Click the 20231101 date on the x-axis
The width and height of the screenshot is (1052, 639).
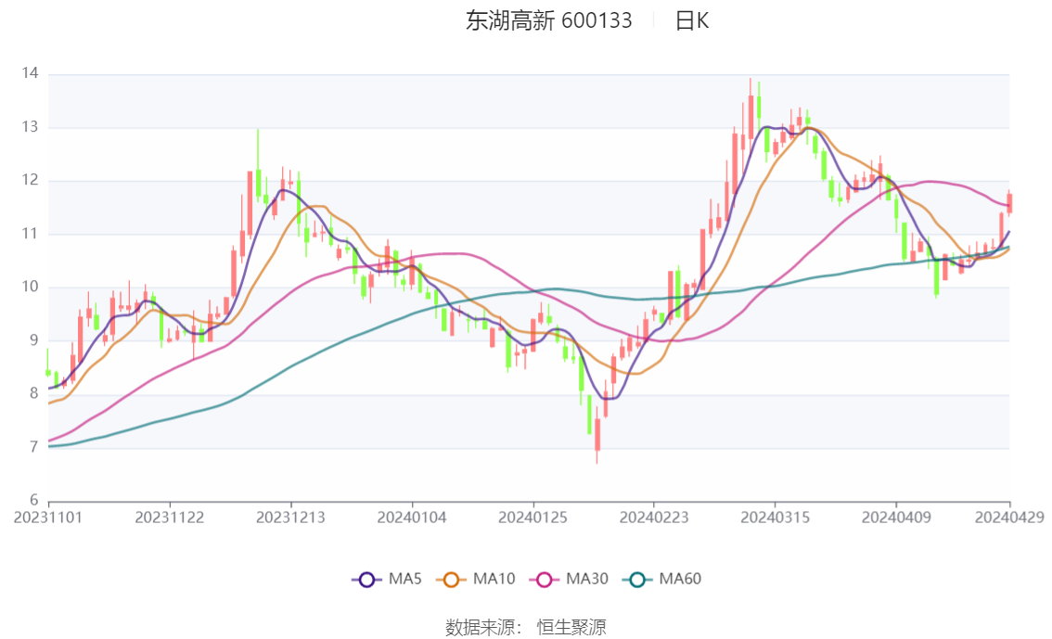click(49, 517)
